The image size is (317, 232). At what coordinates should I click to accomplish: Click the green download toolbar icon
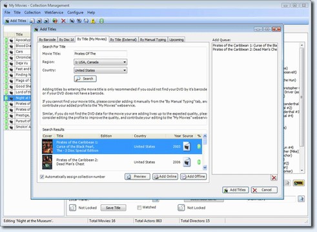101,21
